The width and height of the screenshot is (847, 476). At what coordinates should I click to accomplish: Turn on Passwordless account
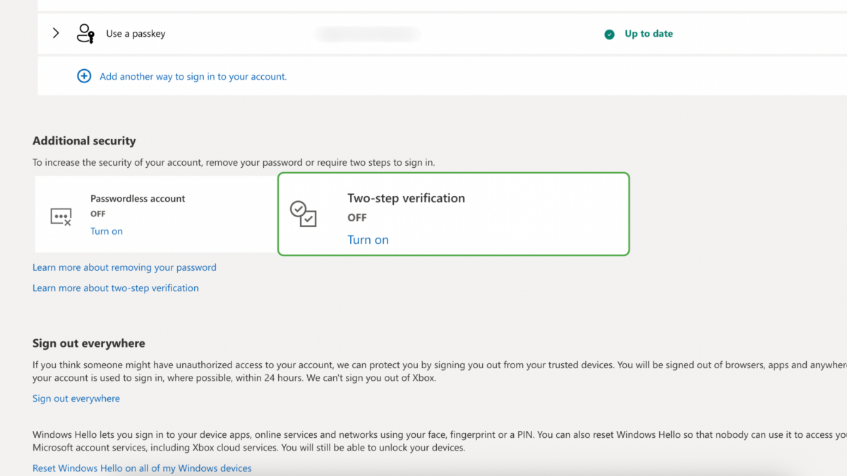click(x=107, y=231)
